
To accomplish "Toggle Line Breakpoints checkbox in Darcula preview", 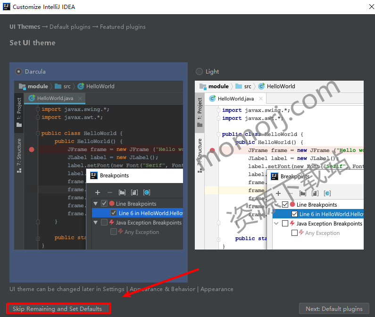I will (104, 204).
